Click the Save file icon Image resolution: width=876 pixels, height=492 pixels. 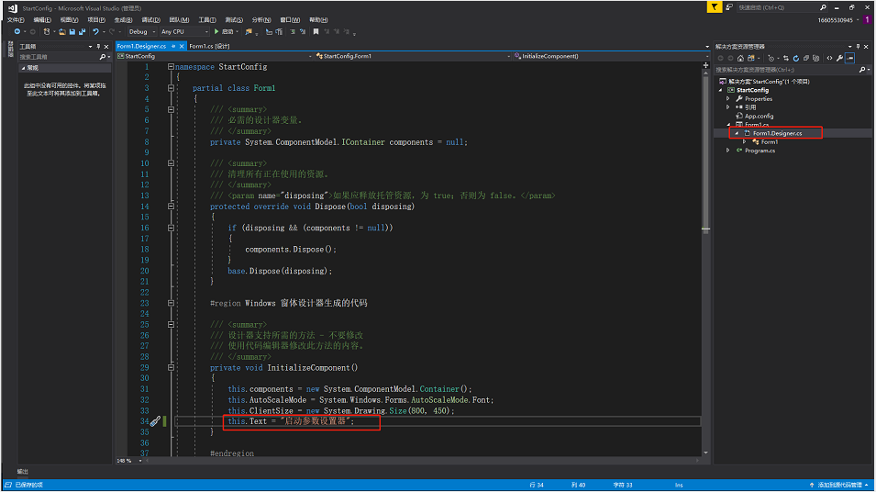click(x=72, y=32)
